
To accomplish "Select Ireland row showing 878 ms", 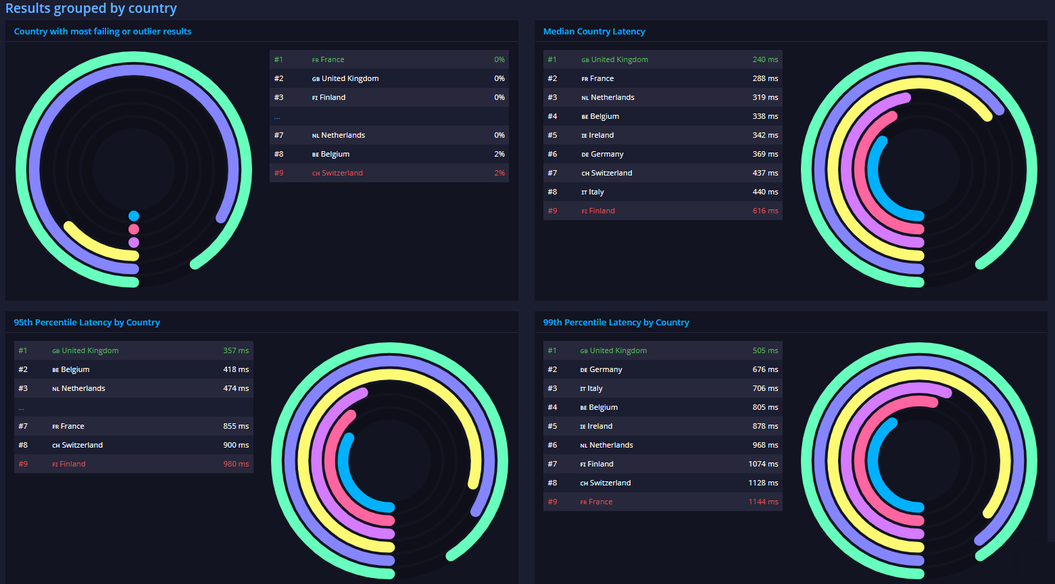I will [x=663, y=426].
